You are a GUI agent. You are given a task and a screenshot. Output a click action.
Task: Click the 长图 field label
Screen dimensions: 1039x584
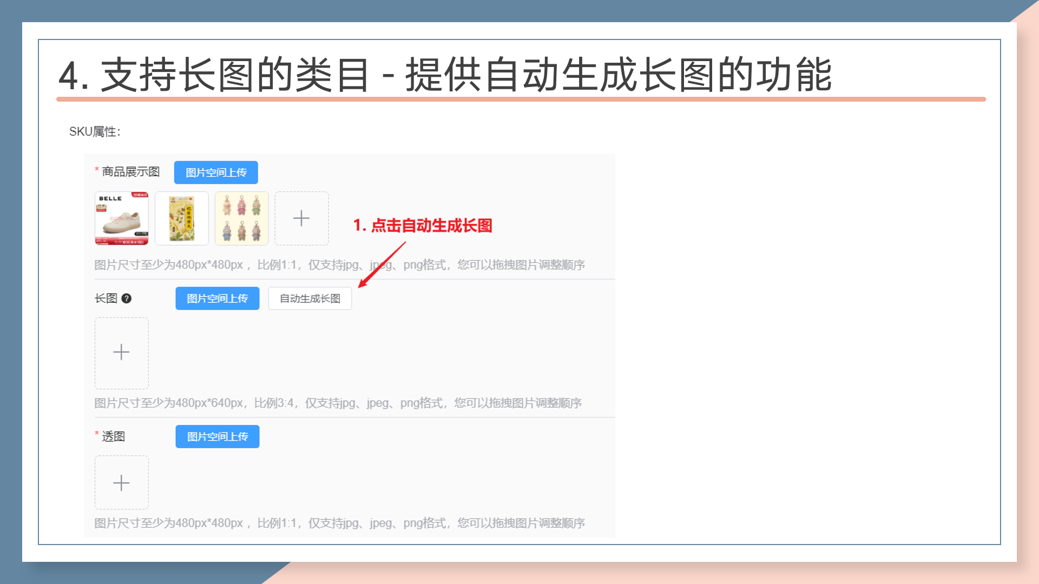click(x=106, y=298)
